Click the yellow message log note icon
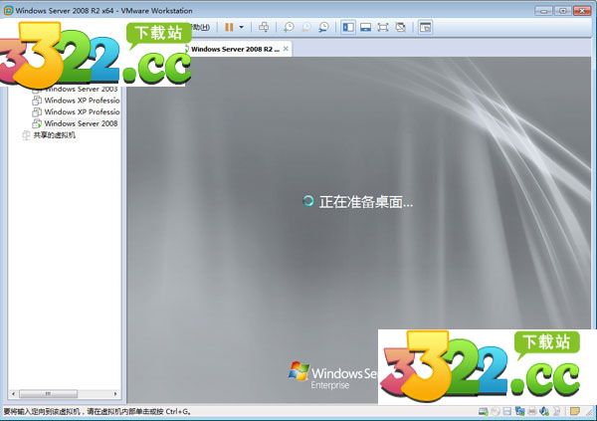597x421 pixels. (x=575, y=411)
